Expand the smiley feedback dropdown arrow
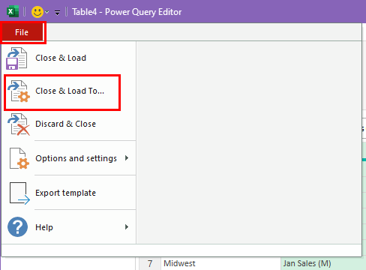Image resolution: width=366 pixels, height=270 pixels. [46, 12]
